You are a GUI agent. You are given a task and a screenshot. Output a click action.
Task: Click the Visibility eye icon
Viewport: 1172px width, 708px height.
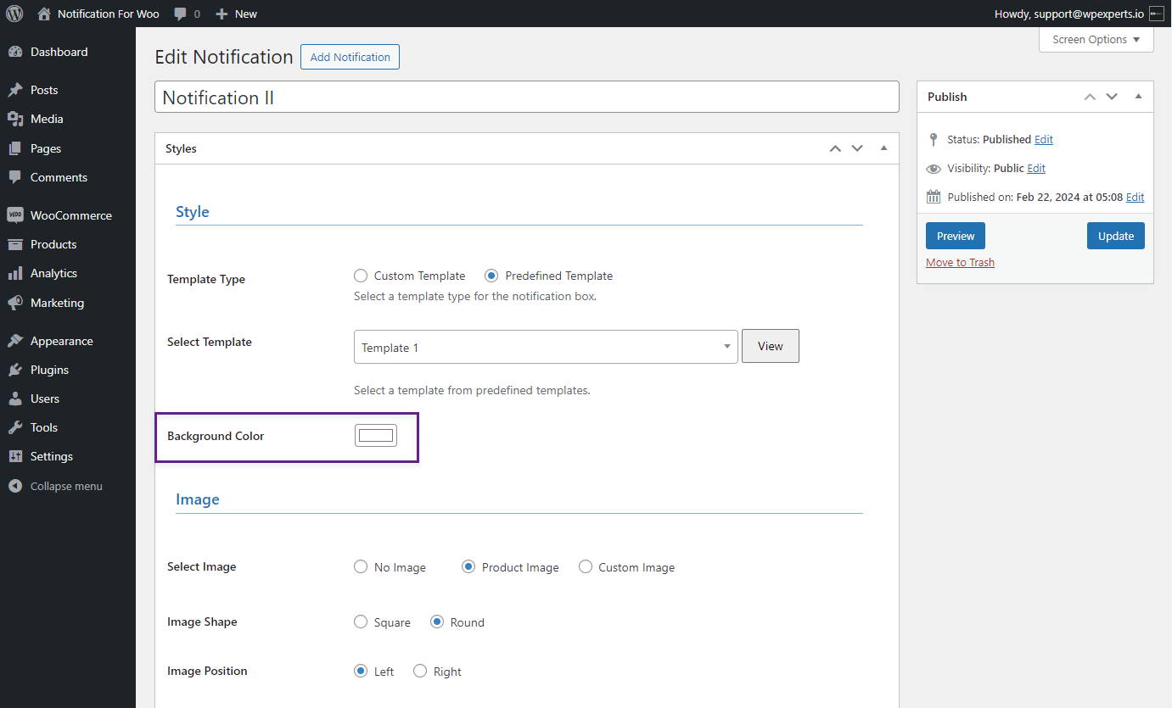coord(934,168)
